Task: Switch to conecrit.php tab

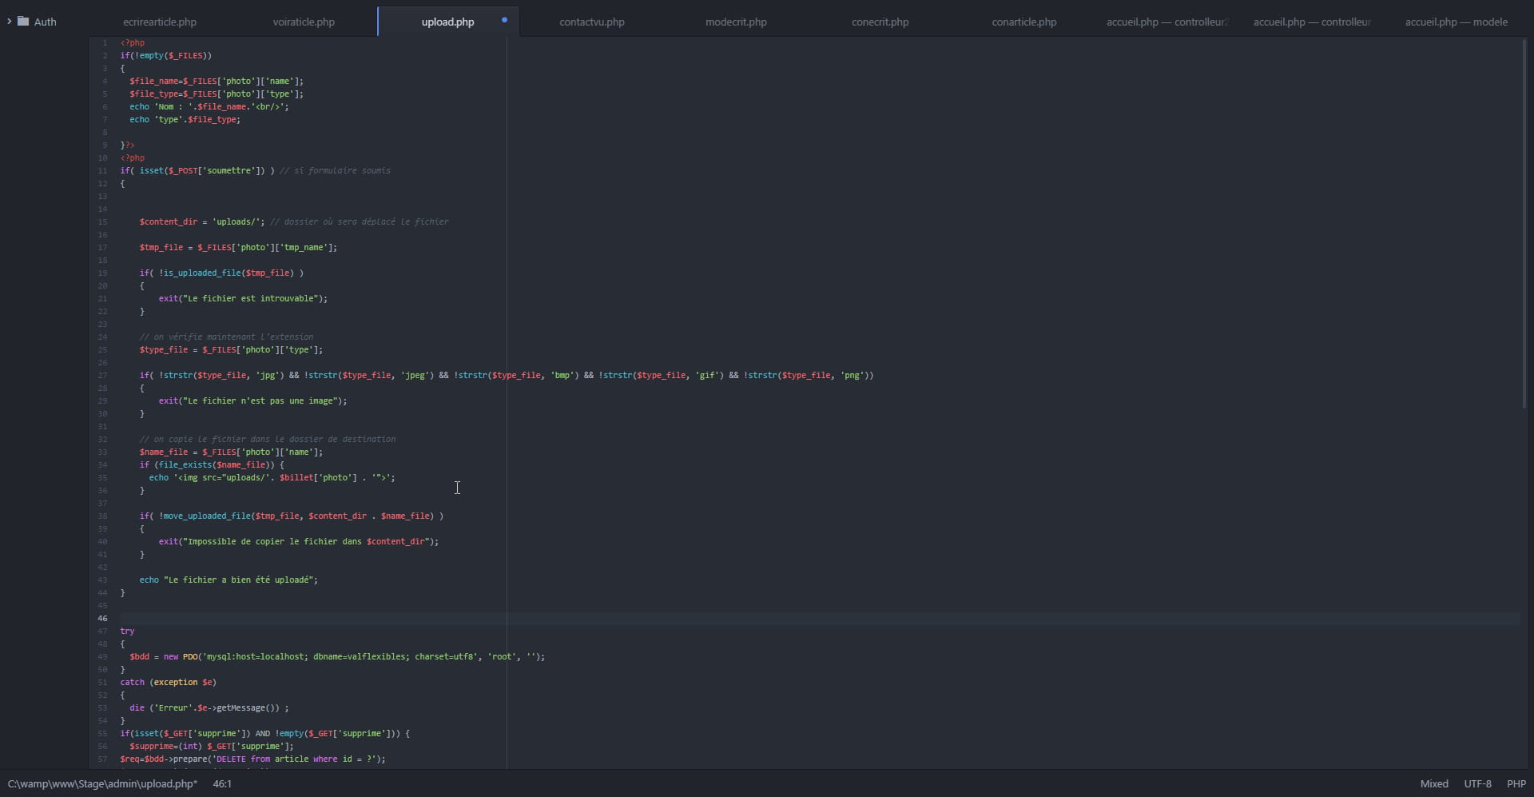Action: [x=880, y=22]
